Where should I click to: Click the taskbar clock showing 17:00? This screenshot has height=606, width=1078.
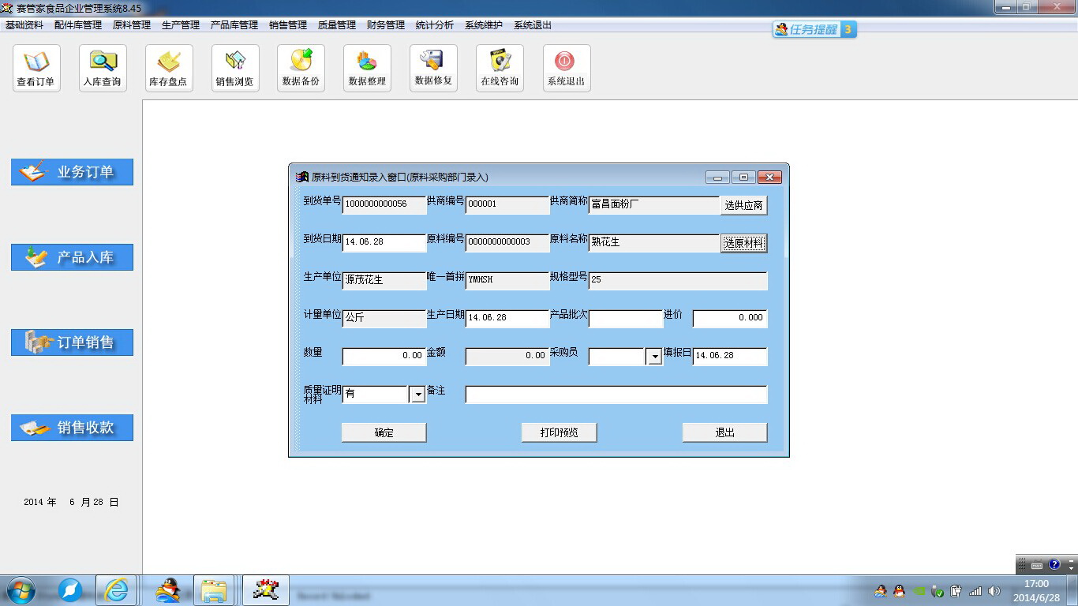tap(1036, 591)
